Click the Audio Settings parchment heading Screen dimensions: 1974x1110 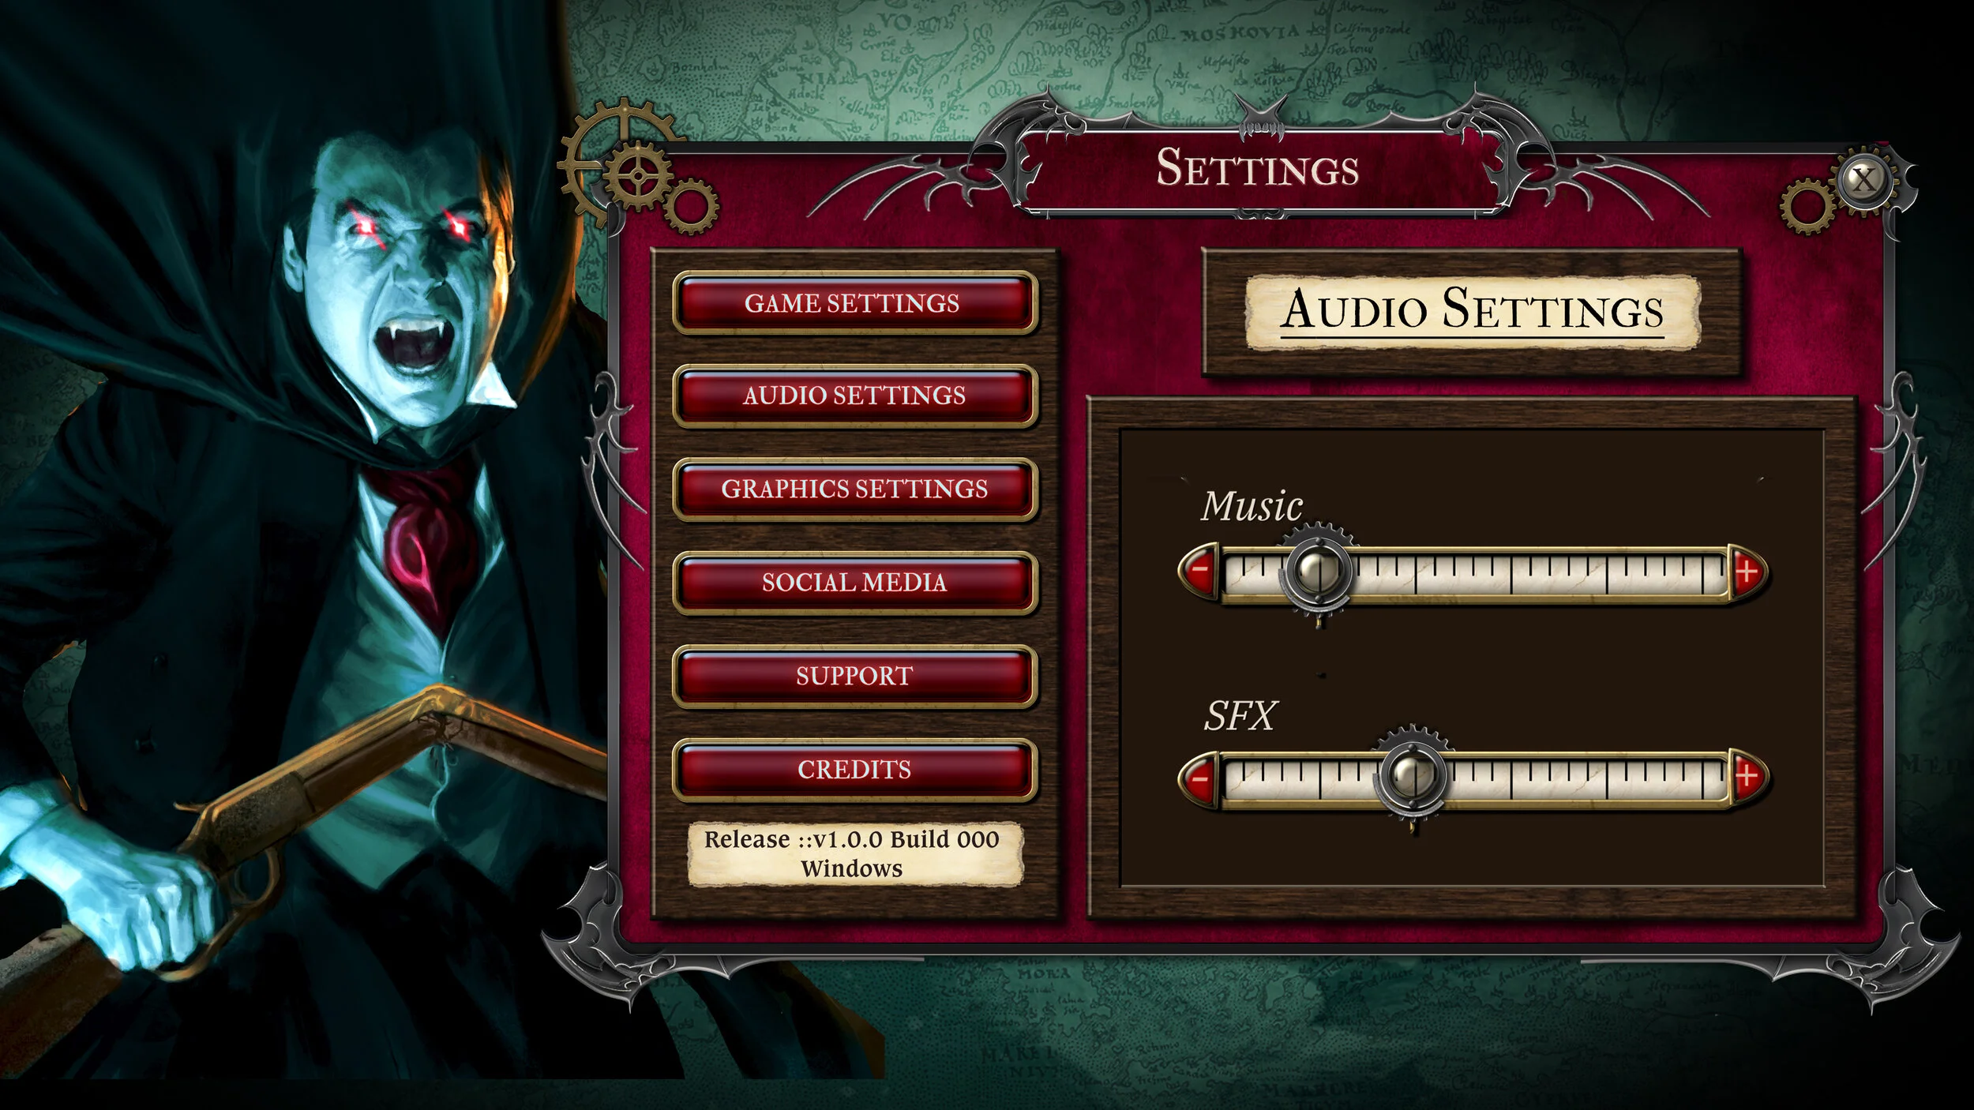1473,311
